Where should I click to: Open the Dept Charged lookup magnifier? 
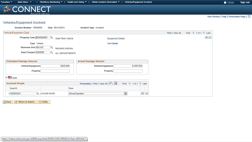tap(52, 52)
